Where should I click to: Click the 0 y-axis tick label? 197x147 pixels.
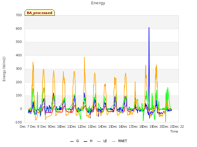pos(21,109)
